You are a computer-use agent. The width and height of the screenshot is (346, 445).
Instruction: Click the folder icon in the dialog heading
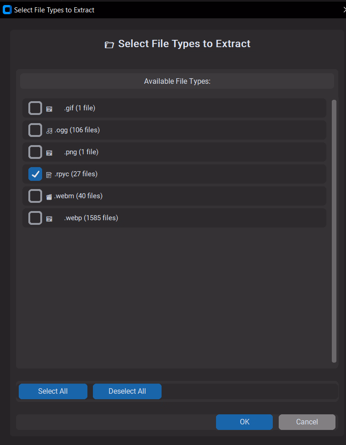click(109, 44)
